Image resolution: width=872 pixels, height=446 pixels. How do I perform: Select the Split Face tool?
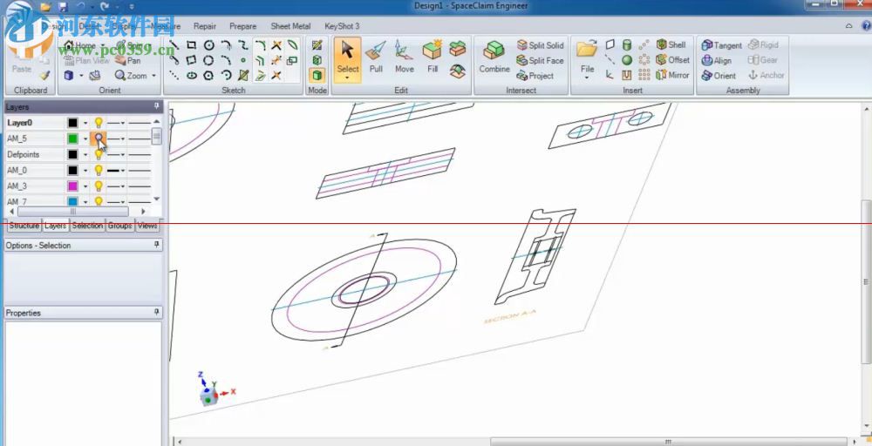[x=540, y=60]
